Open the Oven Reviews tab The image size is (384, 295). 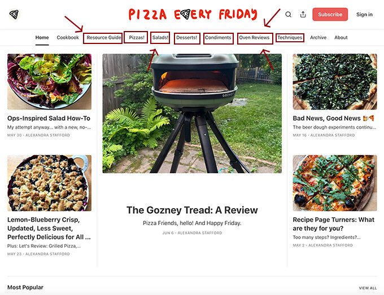[x=254, y=37]
